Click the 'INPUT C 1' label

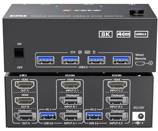tap(72, 90)
